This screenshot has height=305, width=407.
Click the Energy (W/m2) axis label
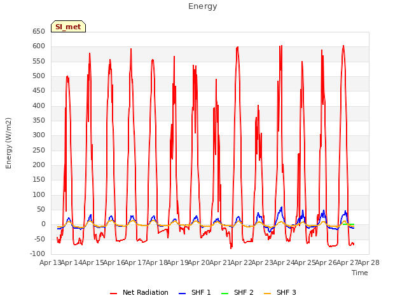pos(8,143)
